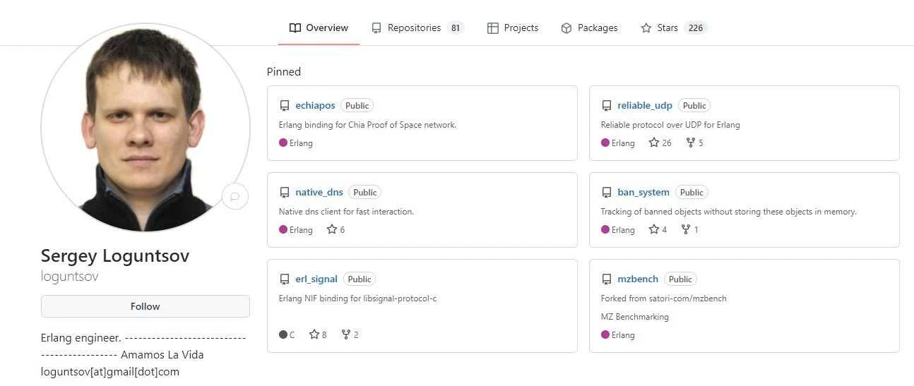Open the echiapos repository link
The width and height of the screenshot is (914, 386).
click(x=315, y=106)
